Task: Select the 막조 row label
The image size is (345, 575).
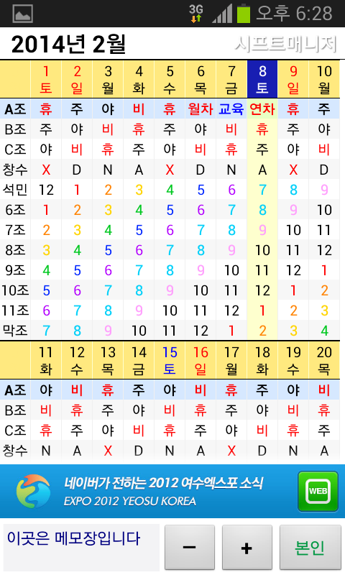Action: (x=15, y=331)
